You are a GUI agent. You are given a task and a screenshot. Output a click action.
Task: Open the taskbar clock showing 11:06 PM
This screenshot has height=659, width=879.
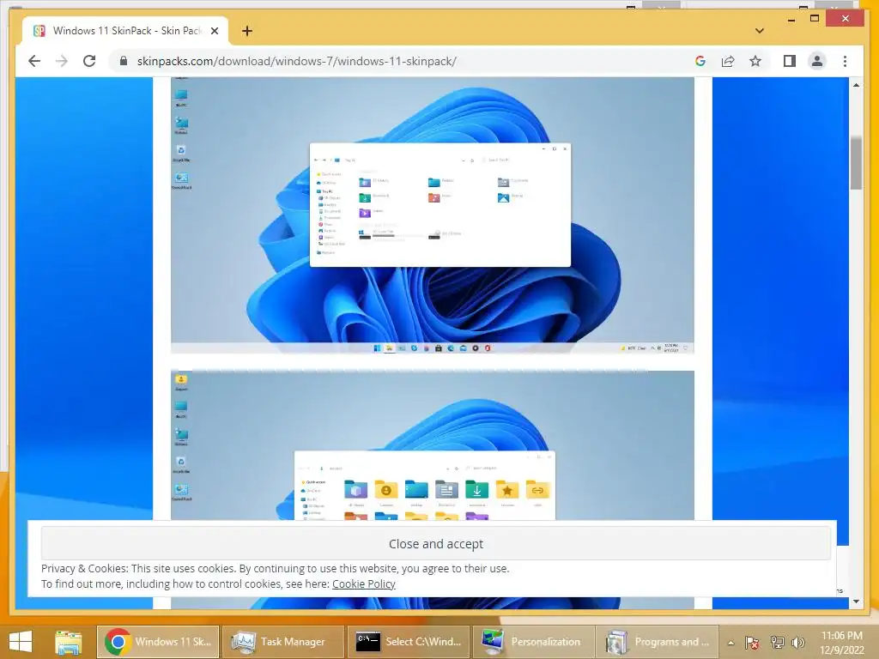pyautogui.click(x=841, y=643)
